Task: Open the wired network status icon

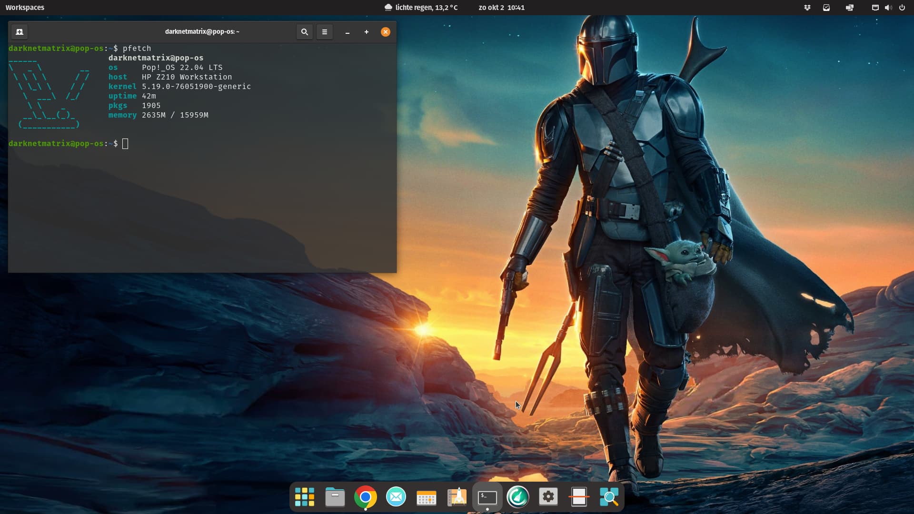Action: point(875,8)
